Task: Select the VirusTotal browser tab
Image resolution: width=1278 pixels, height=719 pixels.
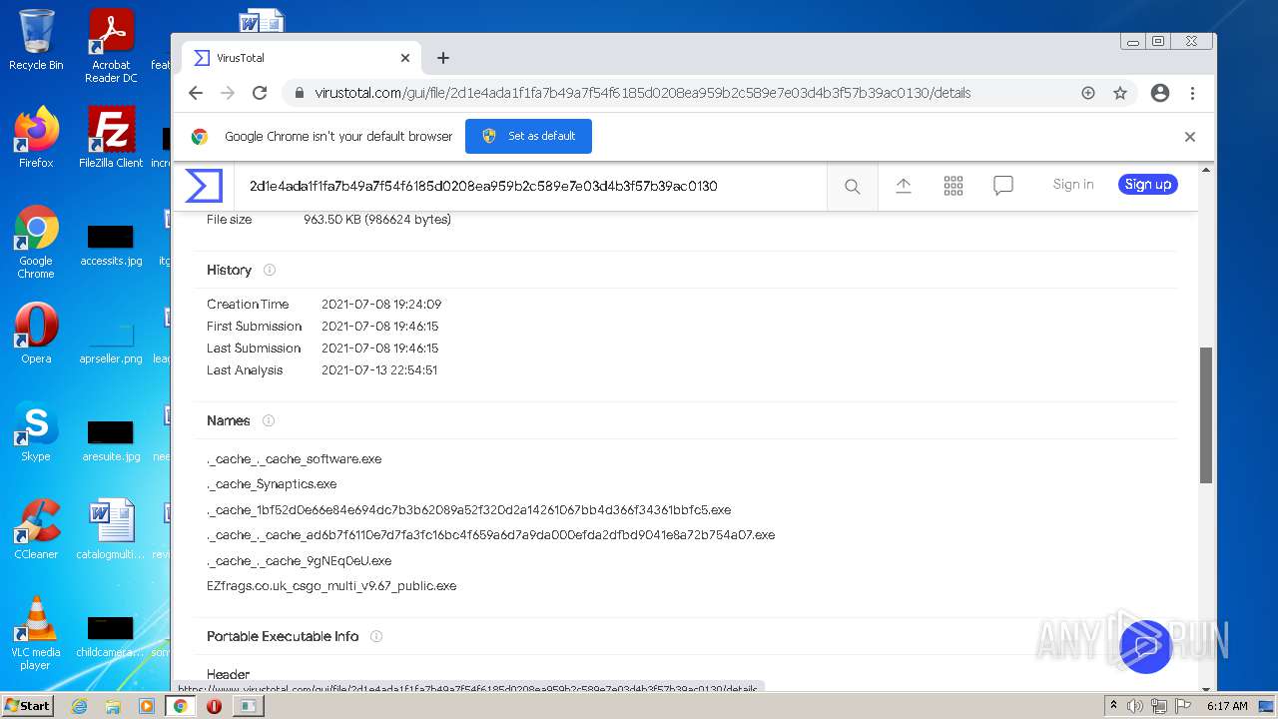Action: 301,58
